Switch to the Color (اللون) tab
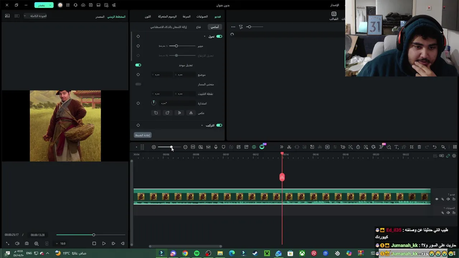459x258 pixels. (x=148, y=16)
